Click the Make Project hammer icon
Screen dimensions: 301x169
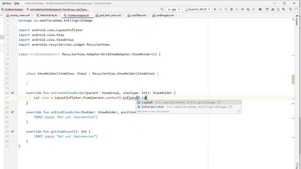pos(162,9)
